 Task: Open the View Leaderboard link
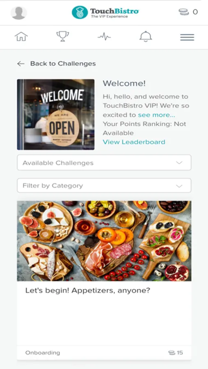click(x=134, y=142)
